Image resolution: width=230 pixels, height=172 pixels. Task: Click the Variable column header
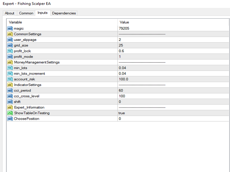click(15, 22)
